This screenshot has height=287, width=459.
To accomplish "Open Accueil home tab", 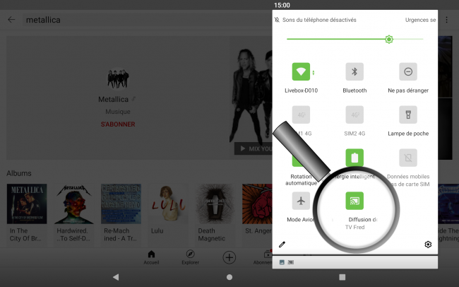I will point(151,257).
